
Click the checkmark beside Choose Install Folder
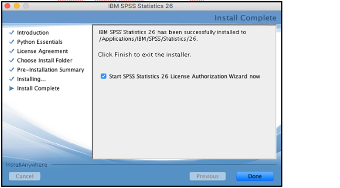tap(12, 60)
